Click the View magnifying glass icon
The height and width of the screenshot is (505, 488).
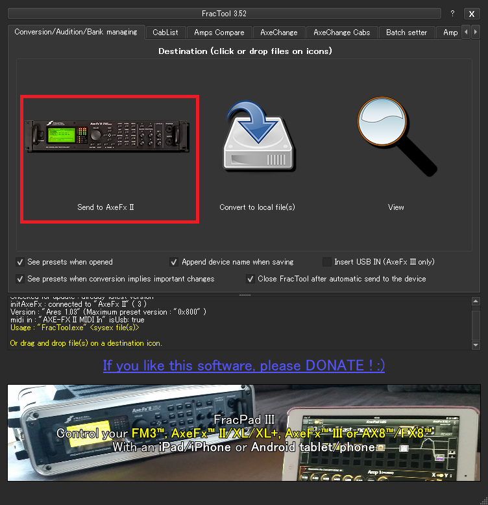click(397, 136)
